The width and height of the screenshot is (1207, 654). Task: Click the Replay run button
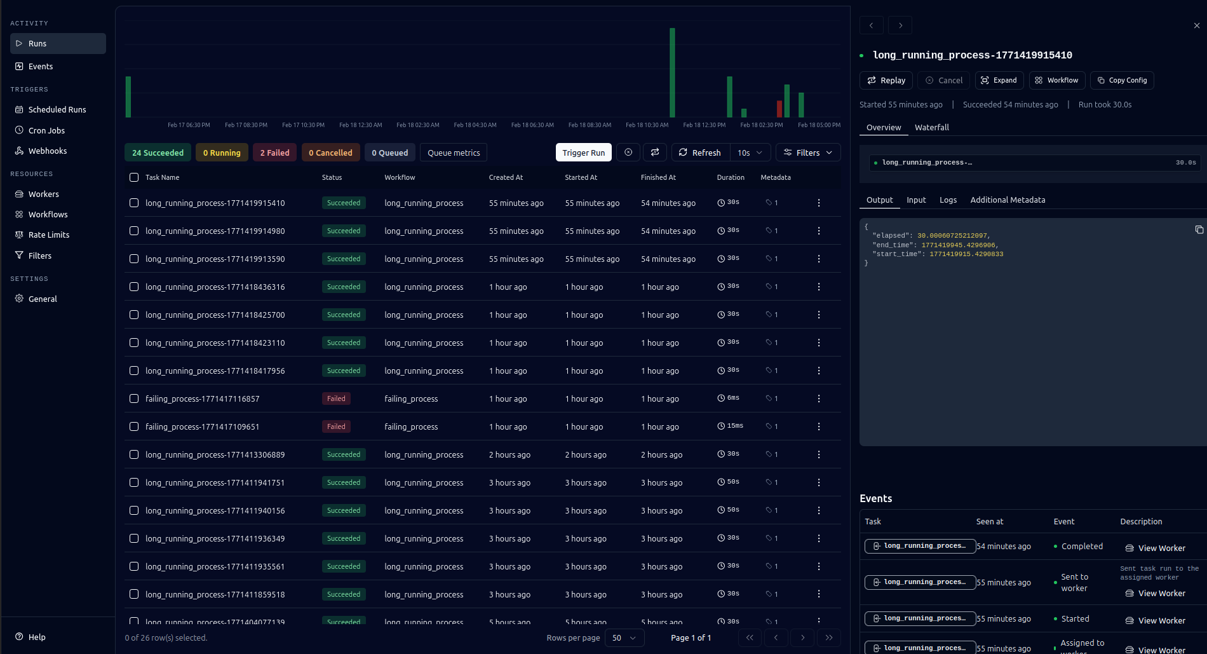(x=886, y=80)
